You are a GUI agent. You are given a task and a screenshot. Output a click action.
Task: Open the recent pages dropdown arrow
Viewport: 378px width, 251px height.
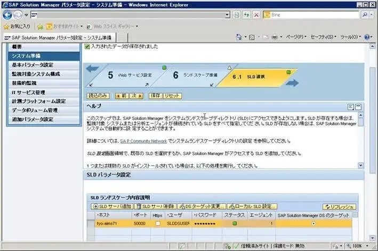pyautogui.click(x=26, y=15)
